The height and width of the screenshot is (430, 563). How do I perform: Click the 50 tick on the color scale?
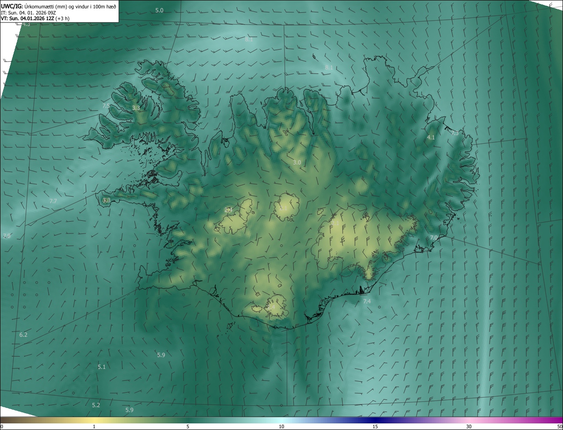559,427
